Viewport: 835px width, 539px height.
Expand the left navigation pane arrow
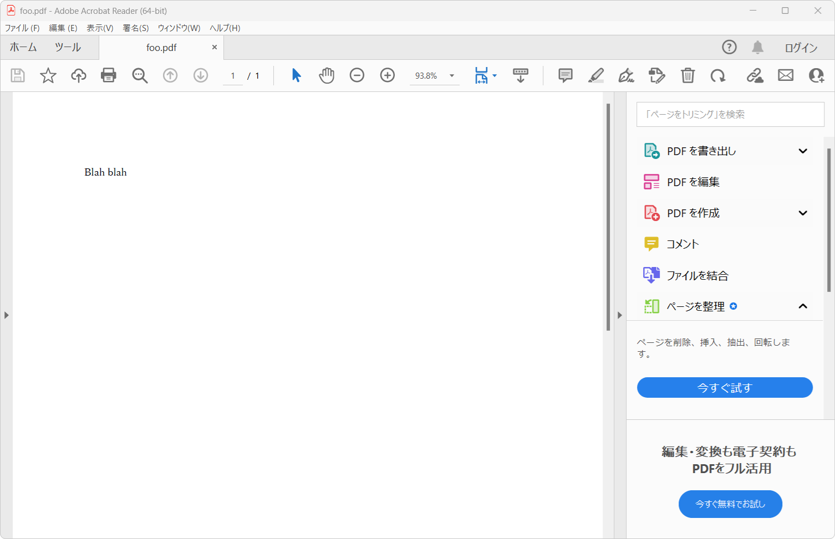tap(6, 315)
